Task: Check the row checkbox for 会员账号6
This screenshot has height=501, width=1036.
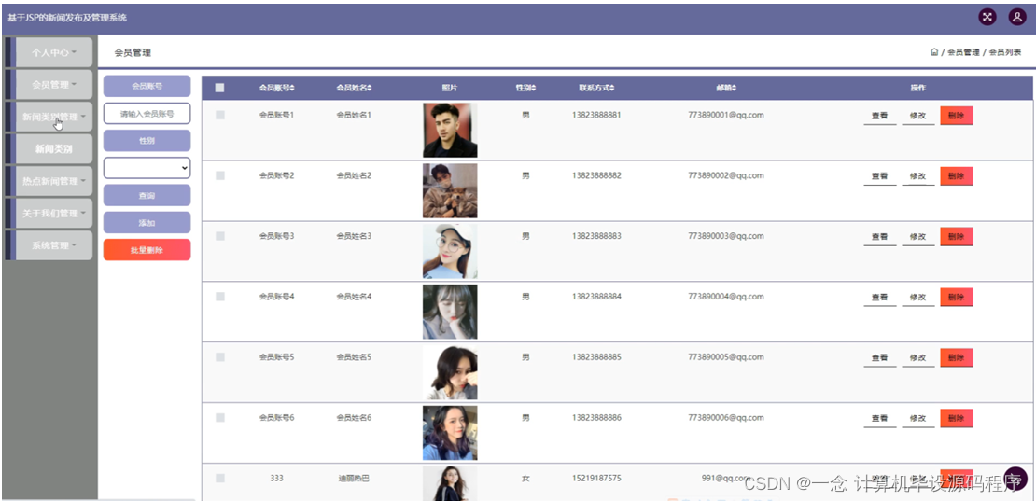Action: coord(220,418)
